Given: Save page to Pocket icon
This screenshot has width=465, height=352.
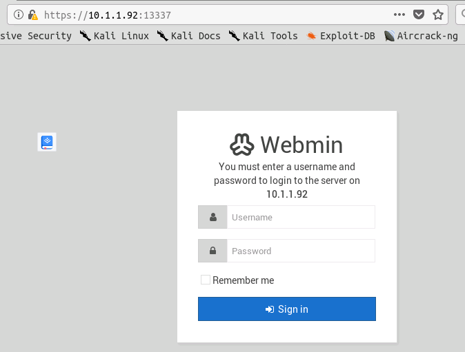Looking at the screenshot, I should point(419,14).
